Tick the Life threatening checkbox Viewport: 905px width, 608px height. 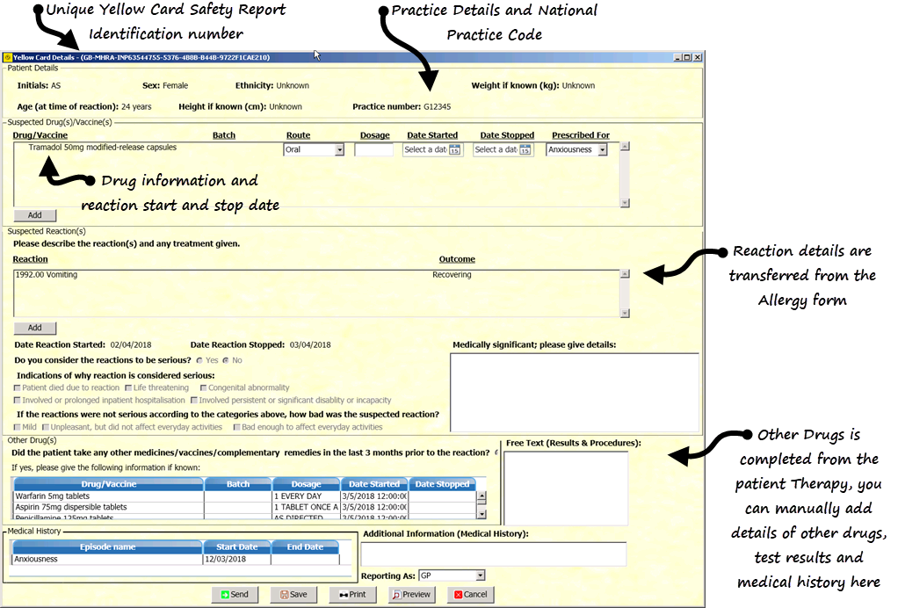click(128, 387)
